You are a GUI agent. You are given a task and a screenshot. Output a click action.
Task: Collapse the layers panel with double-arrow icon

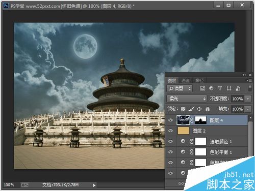pyautogui.click(x=244, y=75)
